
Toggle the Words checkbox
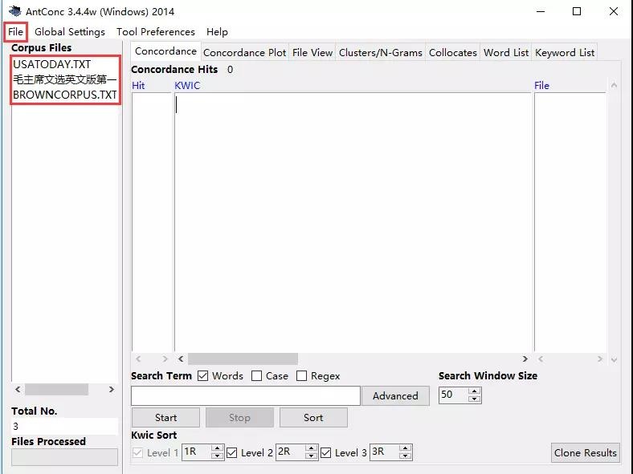pos(202,376)
